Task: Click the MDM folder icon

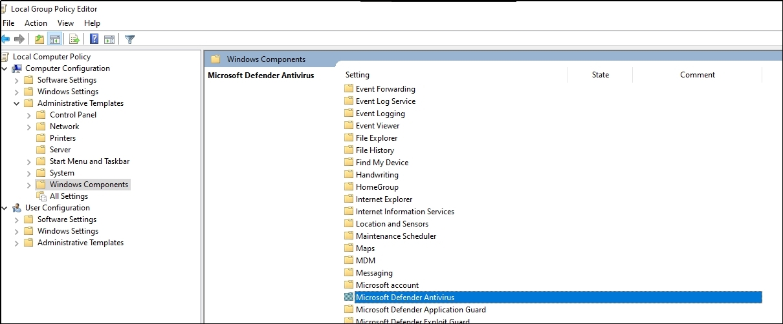Action: coord(349,261)
